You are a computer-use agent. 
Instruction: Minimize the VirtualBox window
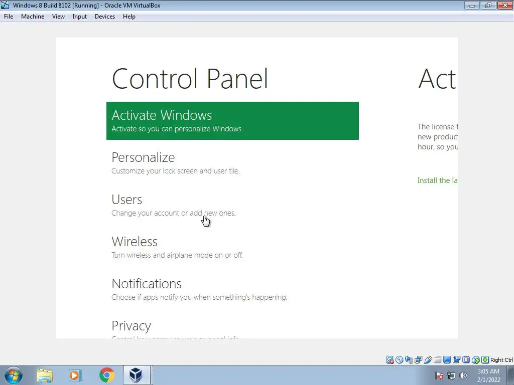(x=472, y=5)
